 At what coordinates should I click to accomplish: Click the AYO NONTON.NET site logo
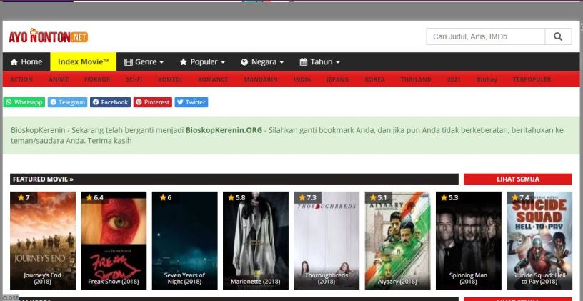[x=49, y=36]
